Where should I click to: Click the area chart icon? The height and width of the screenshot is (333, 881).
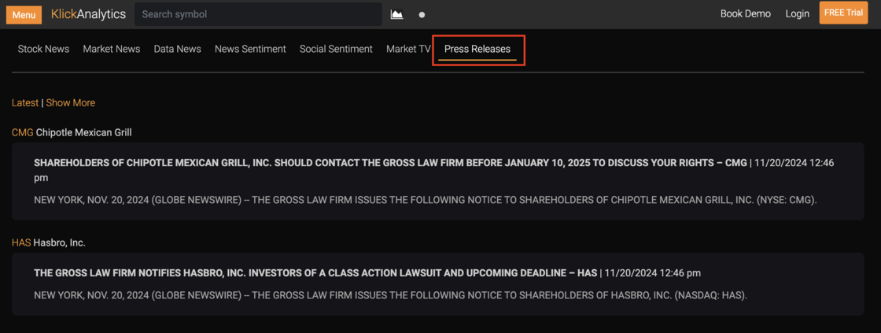tap(396, 15)
